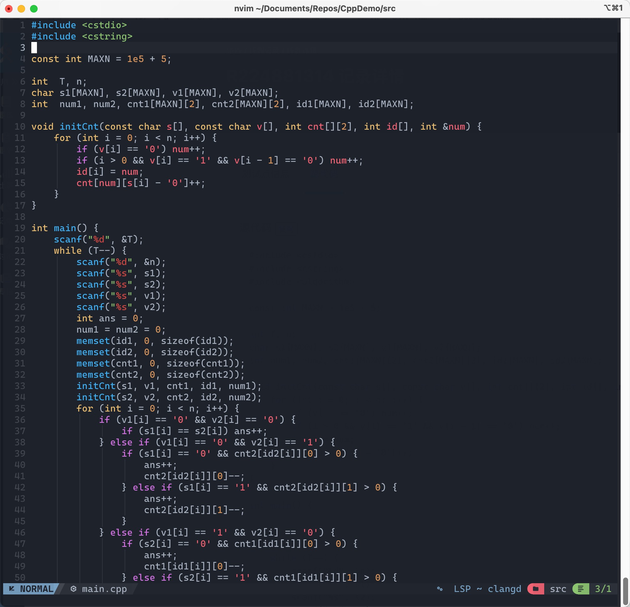Click the block cursor on line 3
Screen dimensions: 630x607
point(34,48)
